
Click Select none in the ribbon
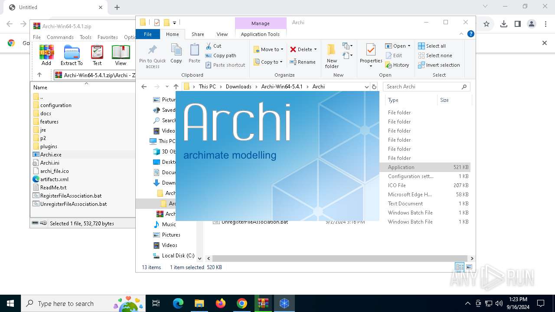coord(435,55)
